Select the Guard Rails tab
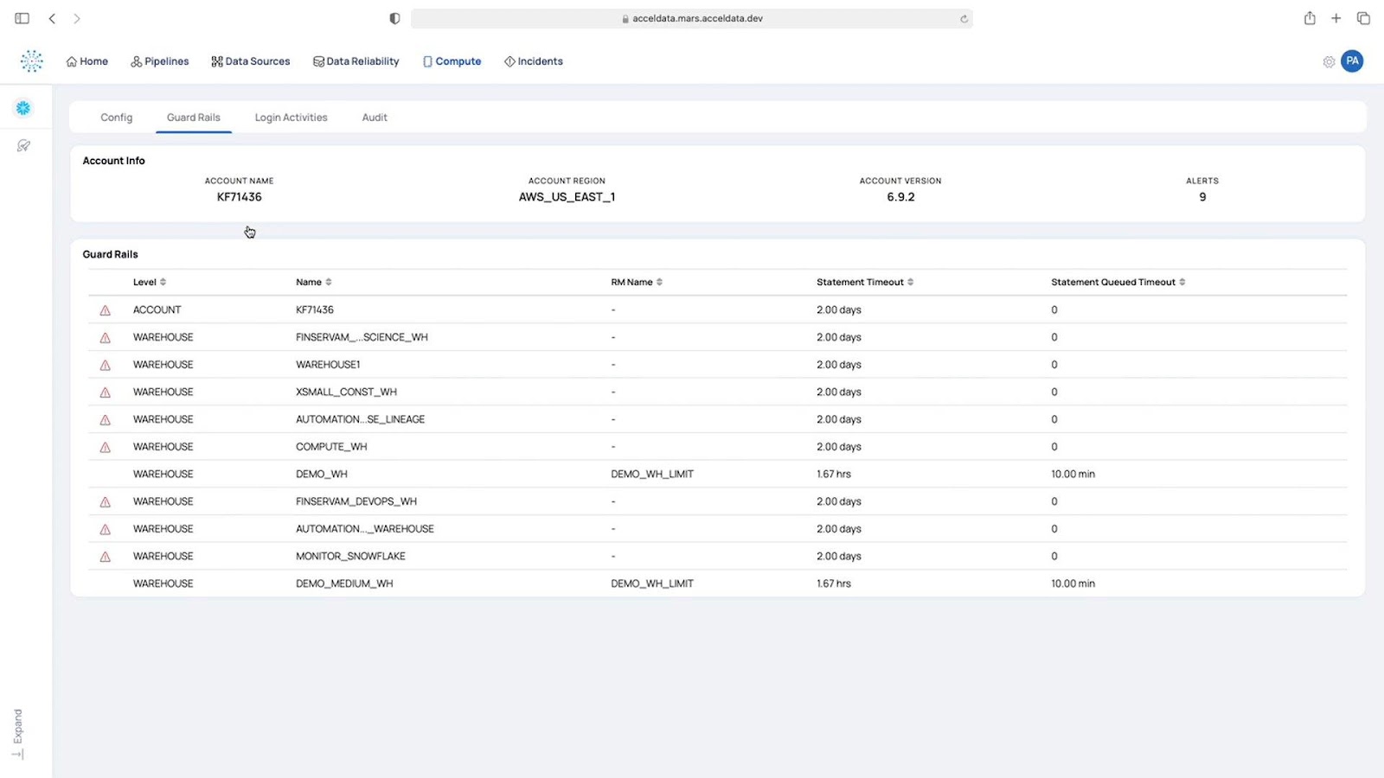This screenshot has height=778, width=1384. tap(194, 118)
